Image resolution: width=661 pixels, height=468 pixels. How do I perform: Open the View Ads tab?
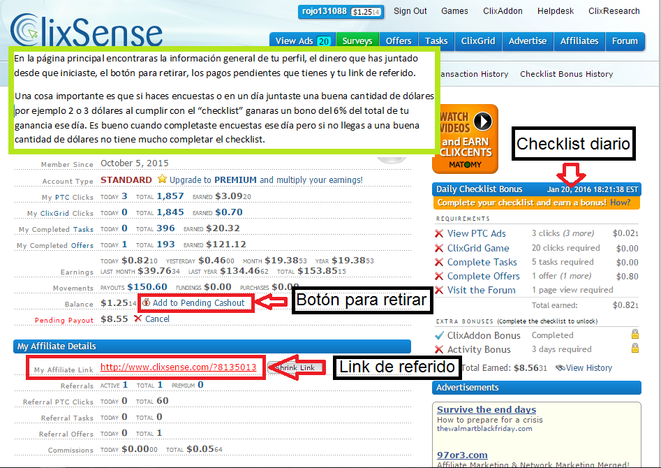pyautogui.click(x=303, y=41)
